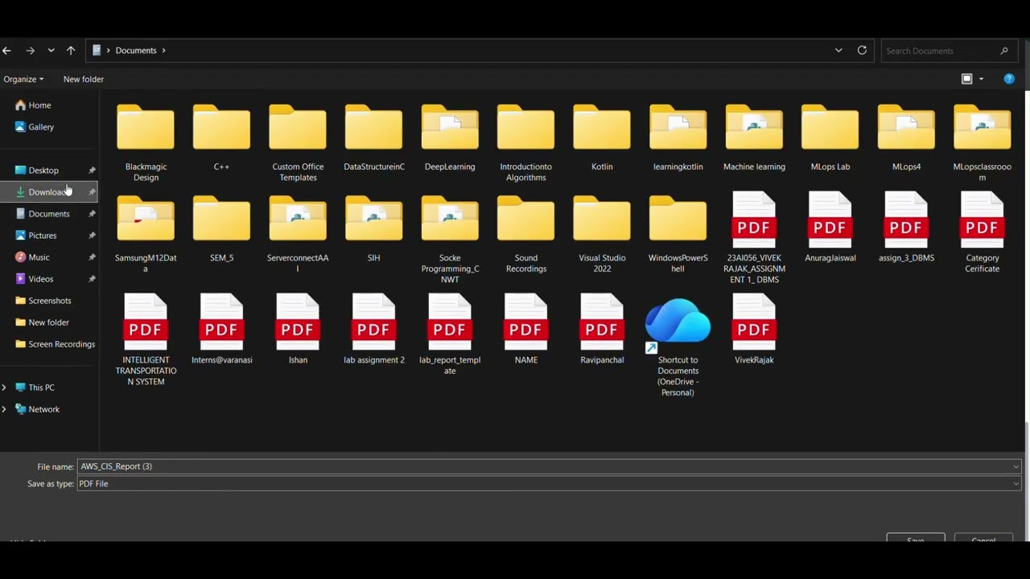Select the assign_3_DBMS PDF file
Image resolution: width=1030 pixels, height=579 pixels.
pyautogui.click(x=906, y=228)
